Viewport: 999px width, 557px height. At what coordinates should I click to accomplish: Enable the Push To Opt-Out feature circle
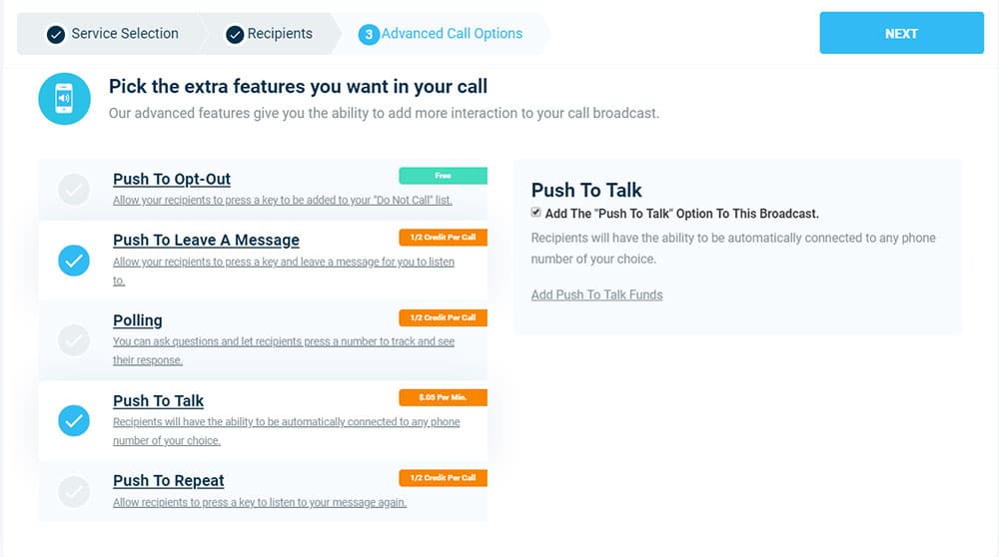(x=74, y=190)
